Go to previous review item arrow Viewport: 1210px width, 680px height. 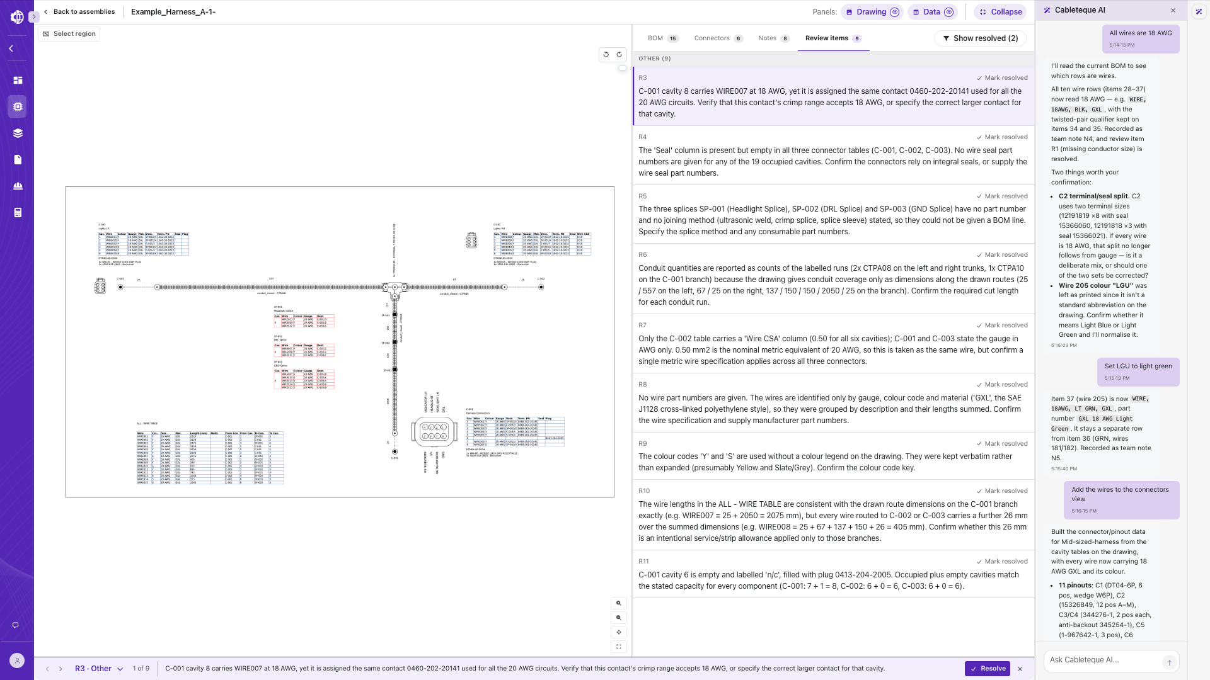point(47,669)
